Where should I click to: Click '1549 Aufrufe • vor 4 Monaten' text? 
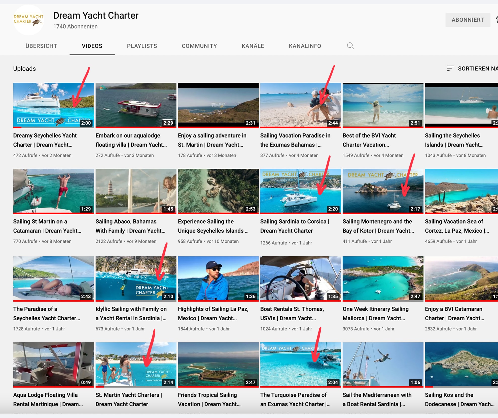373,155
